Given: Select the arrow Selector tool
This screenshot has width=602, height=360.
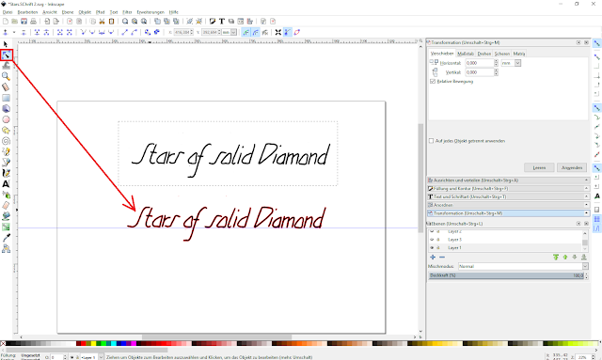Looking at the screenshot, I should (x=6, y=44).
